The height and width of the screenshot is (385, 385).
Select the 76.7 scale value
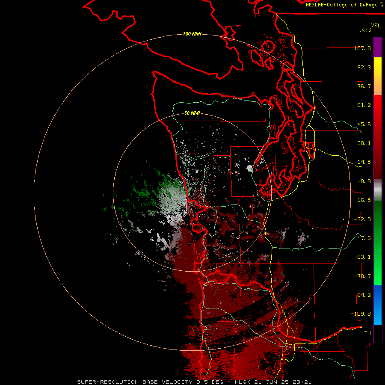pyautogui.click(x=364, y=86)
